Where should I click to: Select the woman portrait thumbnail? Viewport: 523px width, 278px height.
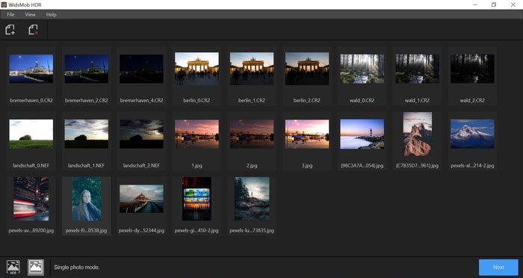point(87,199)
